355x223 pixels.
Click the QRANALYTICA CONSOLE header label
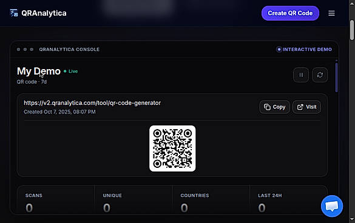[x=69, y=49]
